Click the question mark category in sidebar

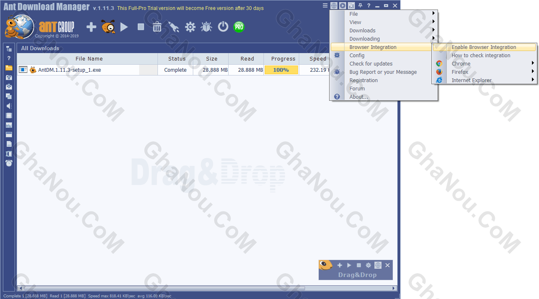9,58
